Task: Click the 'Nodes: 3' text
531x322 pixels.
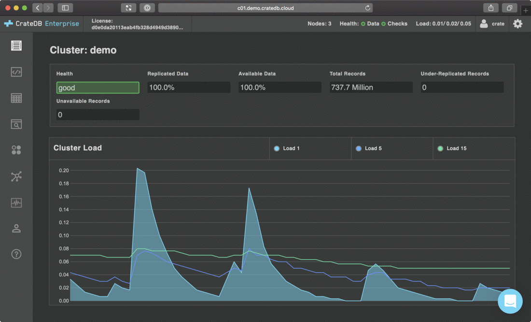Action: [320, 24]
